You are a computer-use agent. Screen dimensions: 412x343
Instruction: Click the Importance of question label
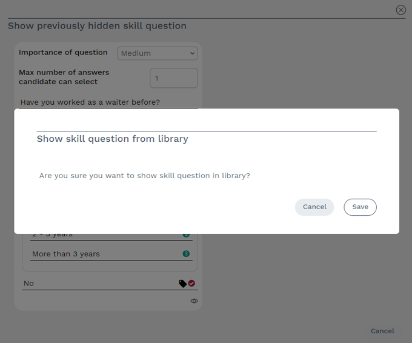pyautogui.click(x=63, y=53)
